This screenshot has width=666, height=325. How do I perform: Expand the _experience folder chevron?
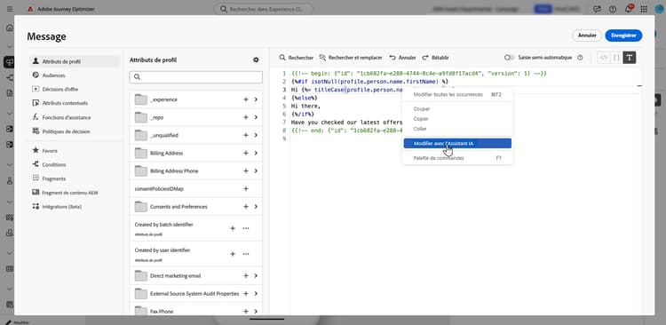(x=256, y=99)
